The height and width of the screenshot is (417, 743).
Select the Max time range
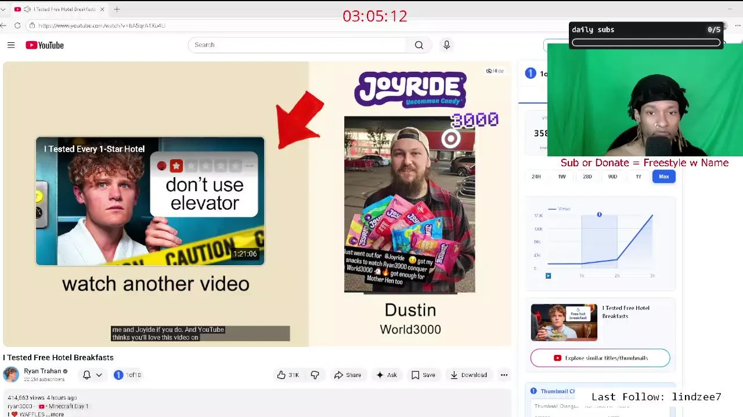click(x=664, y=177)
